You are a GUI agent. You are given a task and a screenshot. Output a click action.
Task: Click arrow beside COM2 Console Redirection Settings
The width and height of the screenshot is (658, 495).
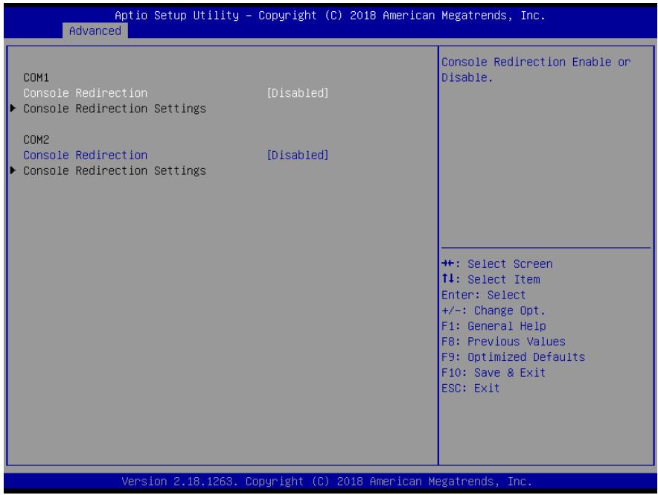click(13, 170)
